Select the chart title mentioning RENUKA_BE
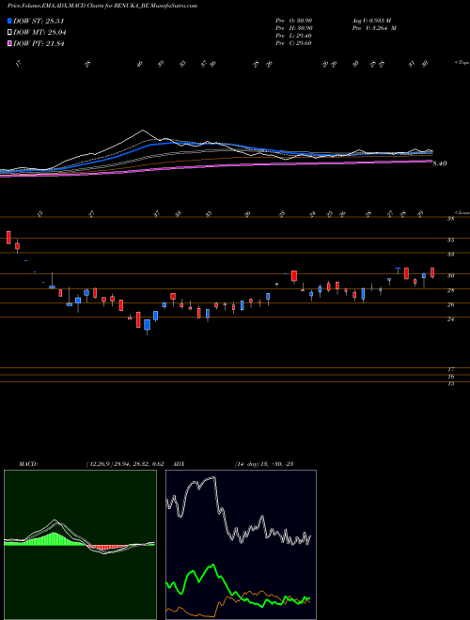Image resolution: width=470 pixels, height=620 pixels. [x=102, y=6]
